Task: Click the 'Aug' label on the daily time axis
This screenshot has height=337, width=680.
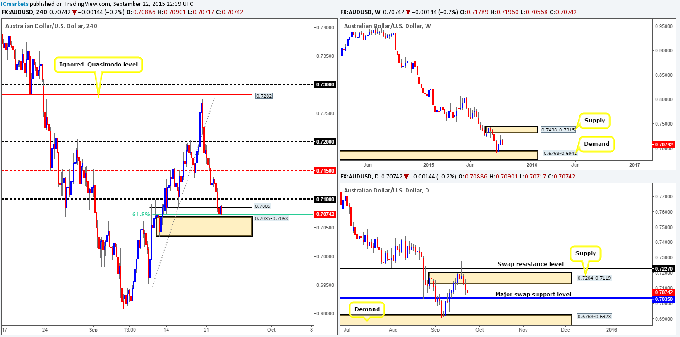Action: coord(393,329)
